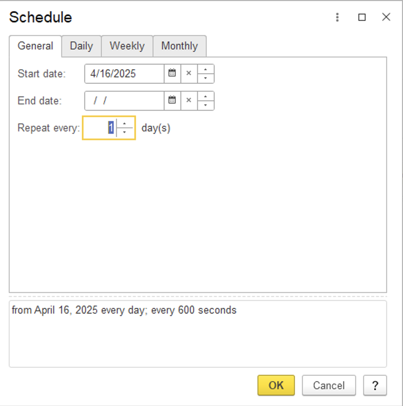Open the three-dot dialog options menu
This screenshot has width=403, height=406.
tap(337, 17)
